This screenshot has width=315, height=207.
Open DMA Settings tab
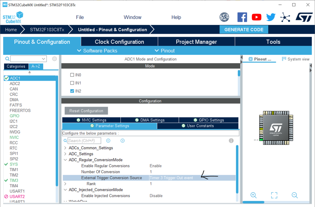tap(150, 120)
